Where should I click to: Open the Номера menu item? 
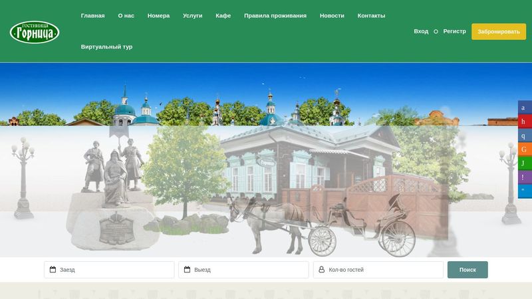[x=158, y=15]
